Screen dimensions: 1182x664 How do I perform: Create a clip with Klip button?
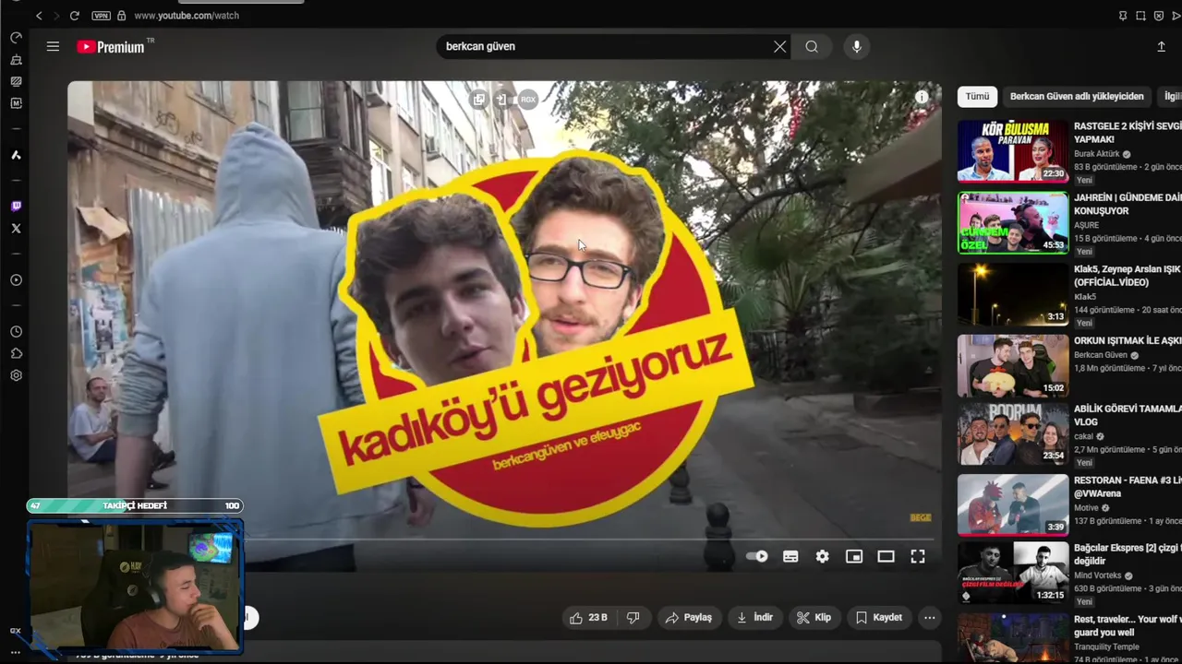point(814,618)
